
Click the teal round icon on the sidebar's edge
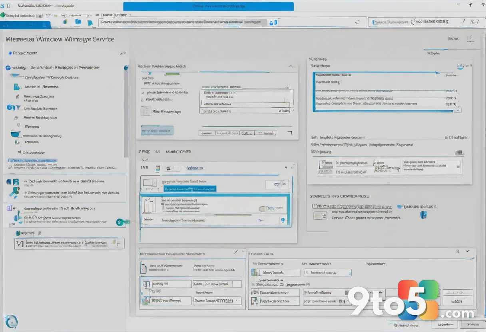click(120, 222)
